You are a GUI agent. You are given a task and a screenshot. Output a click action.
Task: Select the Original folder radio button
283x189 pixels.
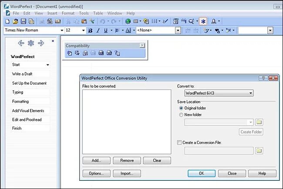point(181,108)
